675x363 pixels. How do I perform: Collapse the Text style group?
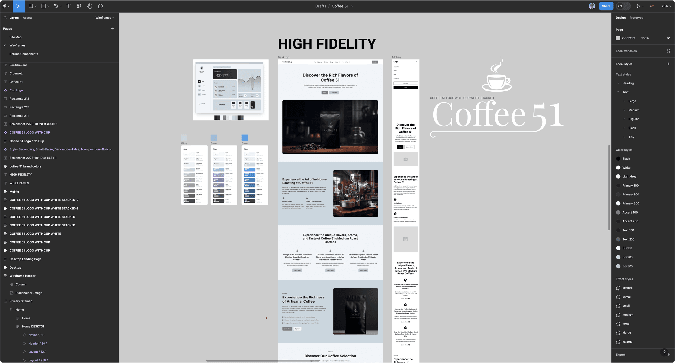click(x=618, y=92)
